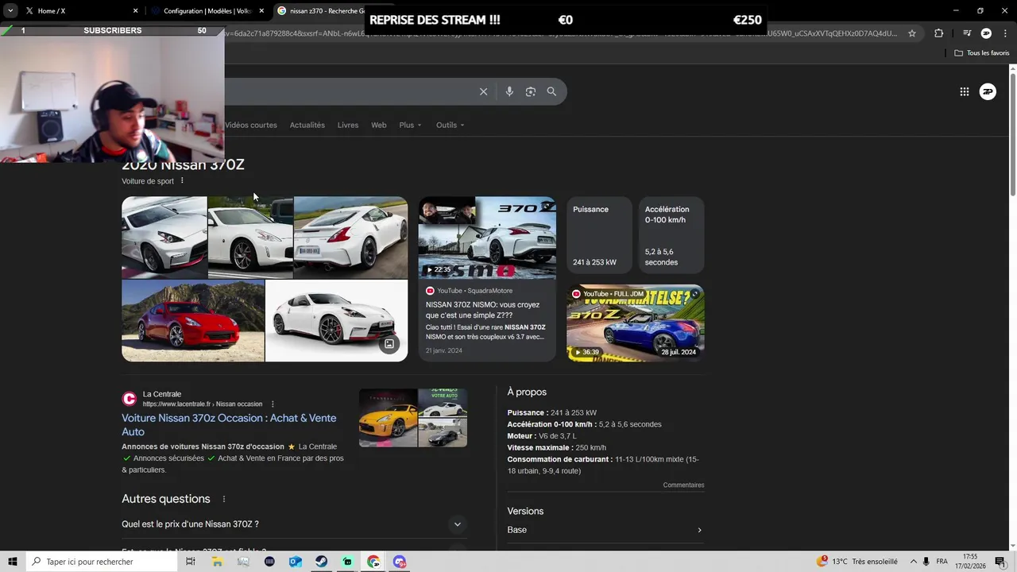
Task: Open the Google account avatar
Action: click(x=988, y=91)
